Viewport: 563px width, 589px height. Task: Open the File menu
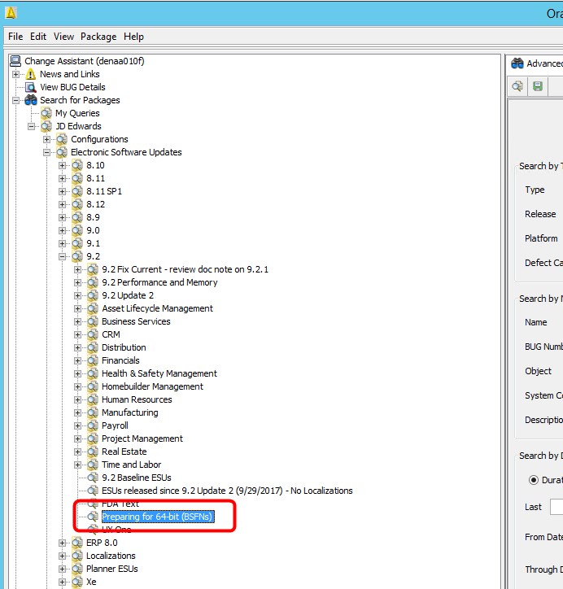15,37
